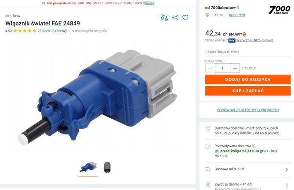Increase quantity with plus button
Viewport: 294px width, 190px height.
pos(235,68)
